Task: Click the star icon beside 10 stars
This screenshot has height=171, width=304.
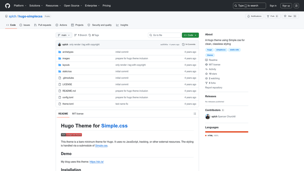Action: [206, 74]
